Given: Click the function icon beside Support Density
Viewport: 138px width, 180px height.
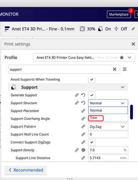Looking at the screenshot, I should (x=83, y=150).
